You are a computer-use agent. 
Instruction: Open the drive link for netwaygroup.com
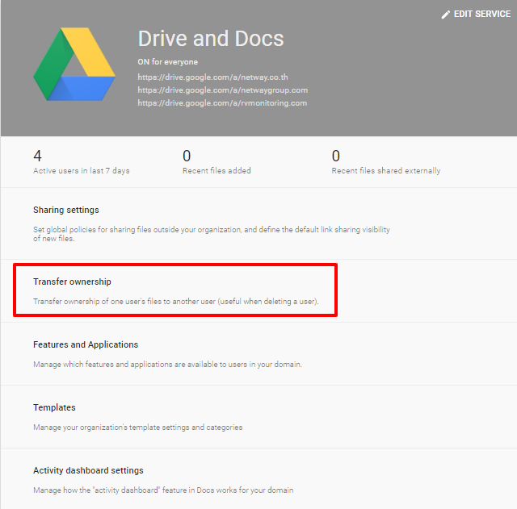coord(222,90)
